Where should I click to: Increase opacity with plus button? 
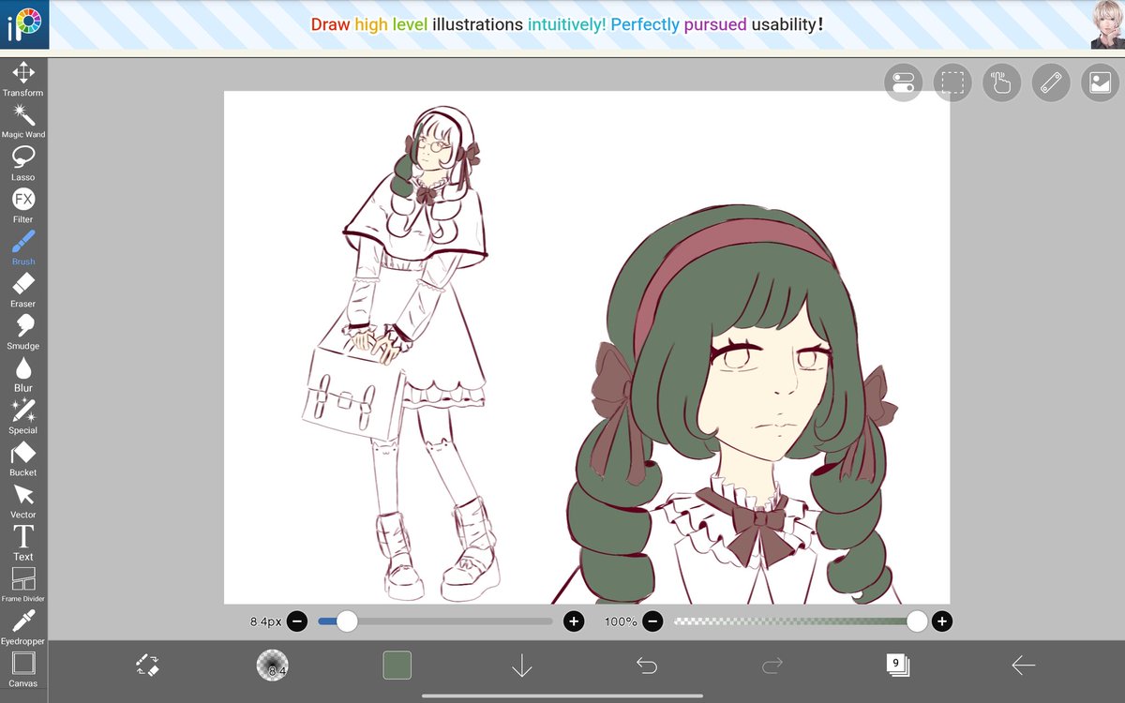point(942,621)
